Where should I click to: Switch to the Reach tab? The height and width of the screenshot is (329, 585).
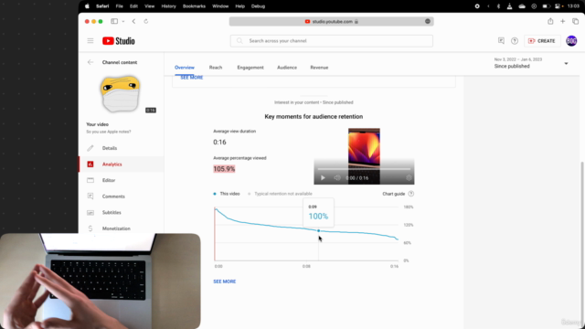(x=216, y=68)
